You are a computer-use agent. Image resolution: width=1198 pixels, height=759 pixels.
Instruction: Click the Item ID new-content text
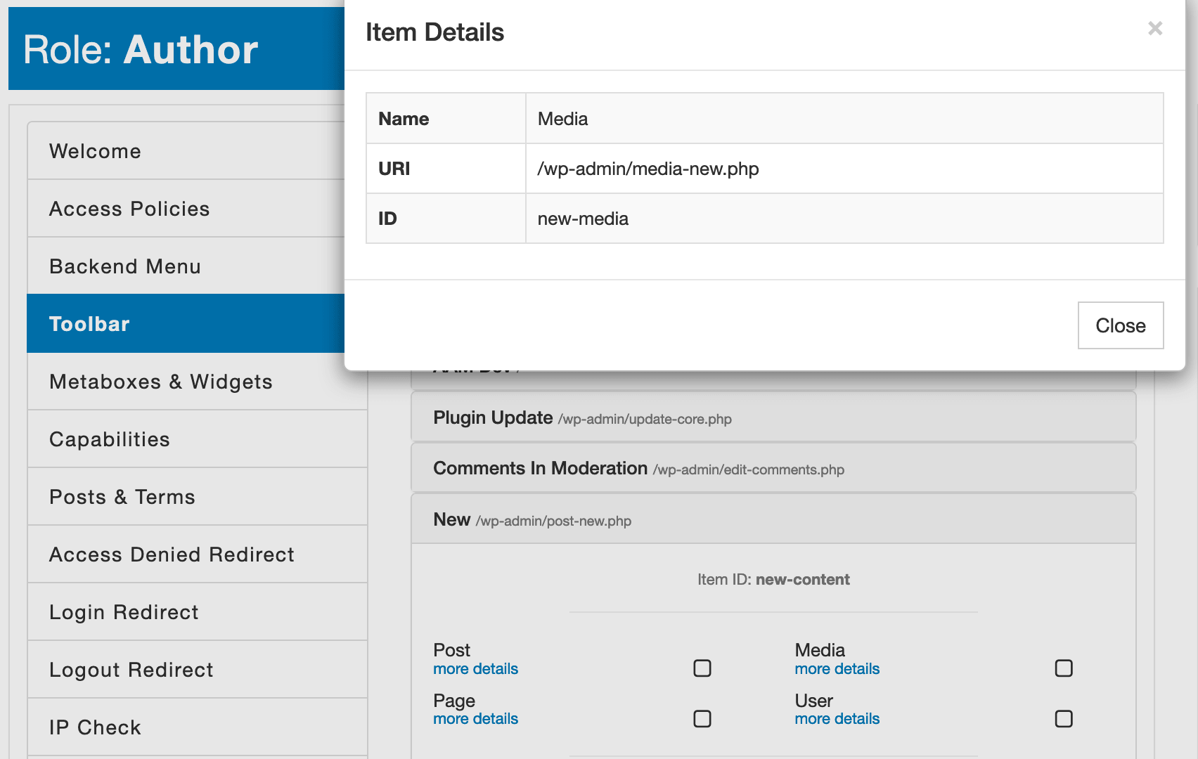coord(773,580)
